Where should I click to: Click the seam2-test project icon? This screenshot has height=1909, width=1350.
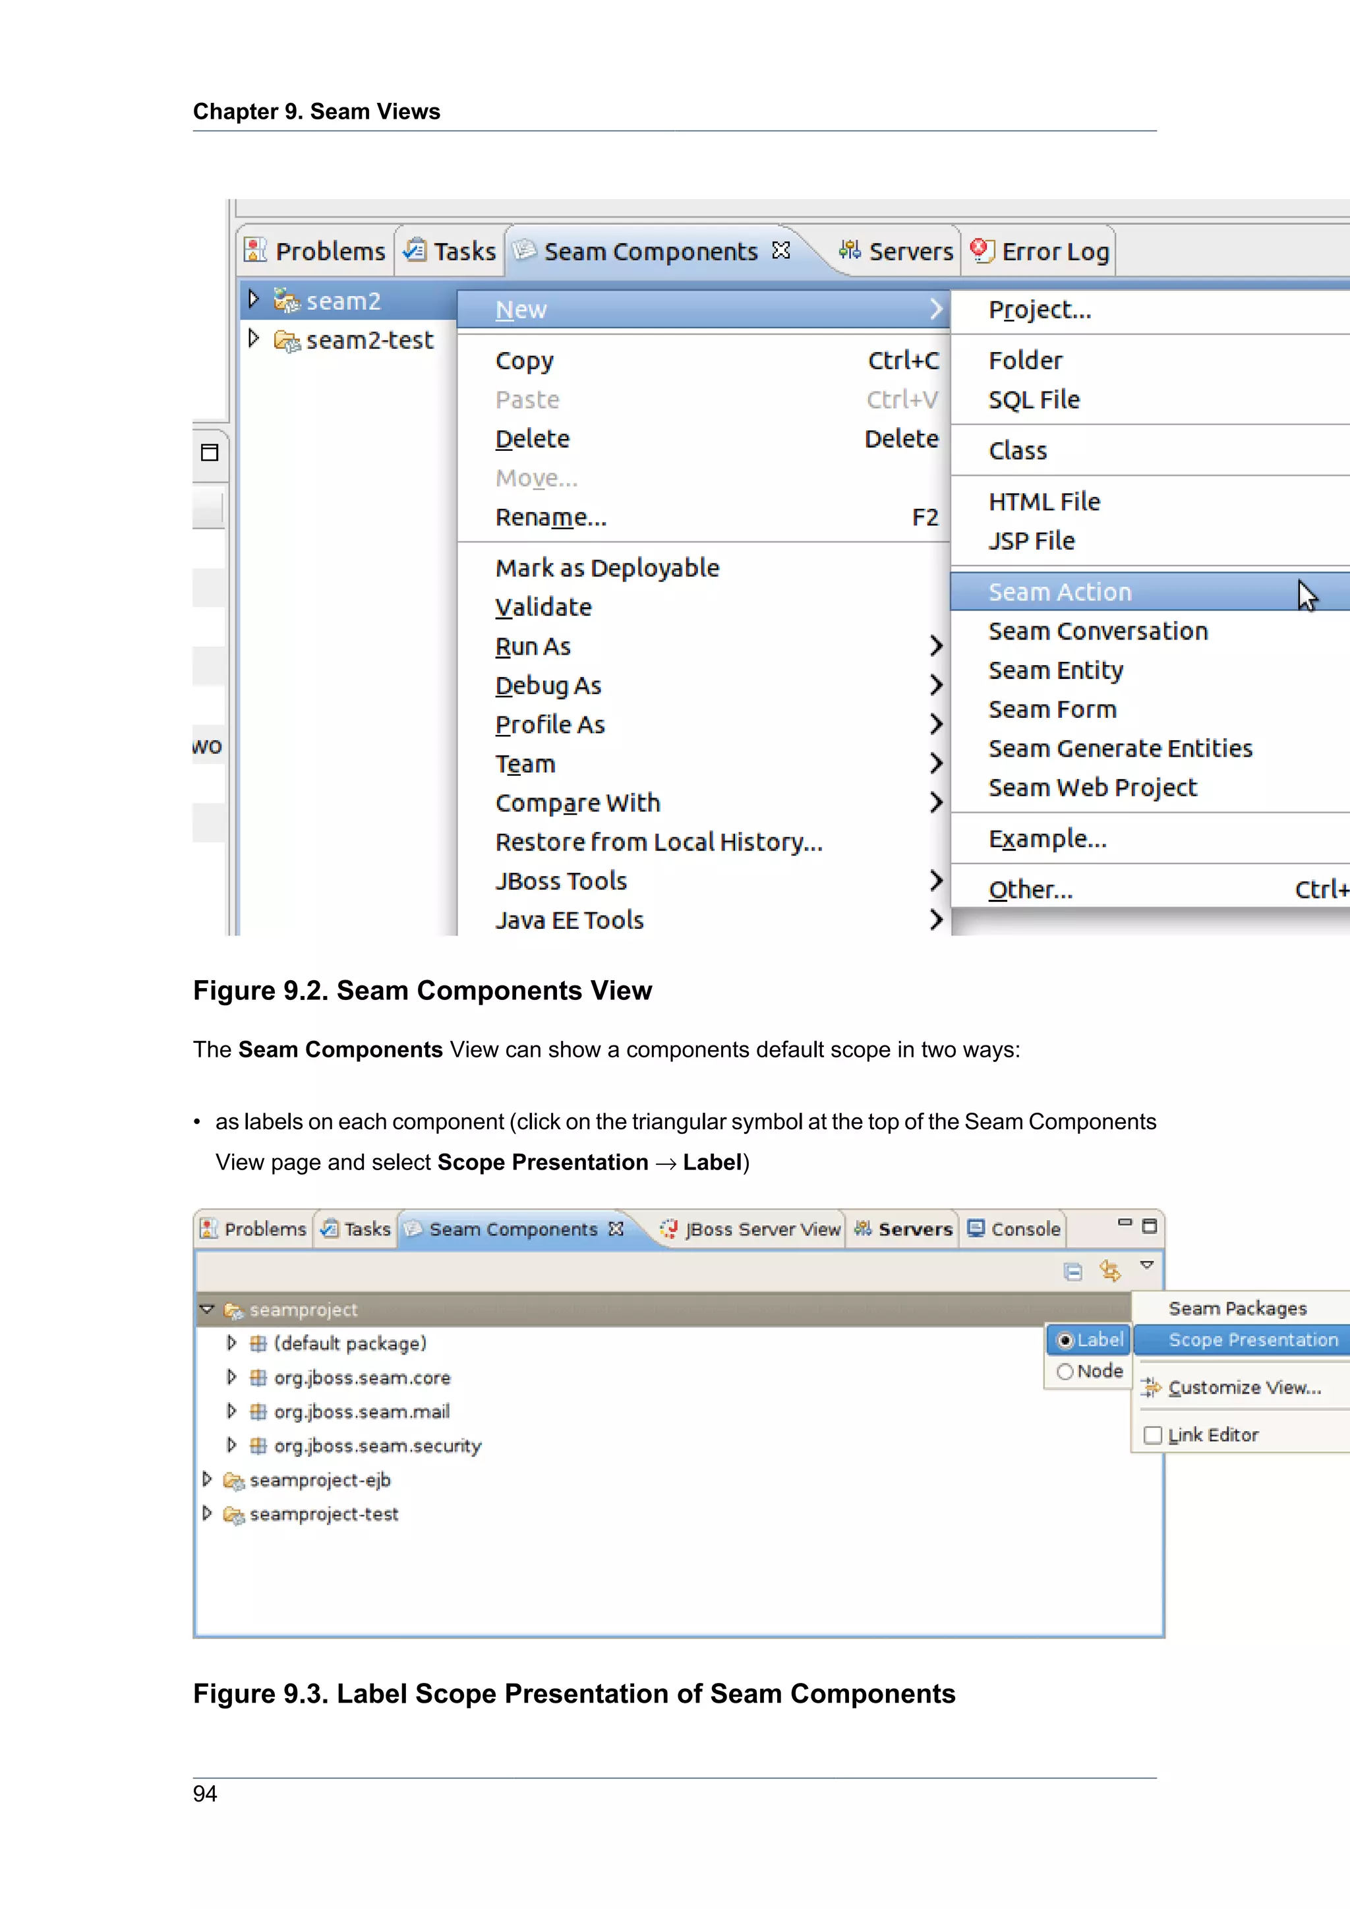[x=287, y=340]
